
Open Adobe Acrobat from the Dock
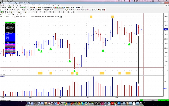(112, 103)
